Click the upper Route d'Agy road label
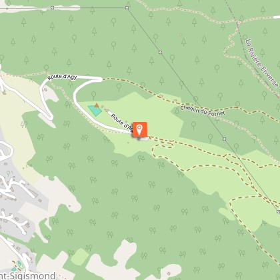 point(62,77)
